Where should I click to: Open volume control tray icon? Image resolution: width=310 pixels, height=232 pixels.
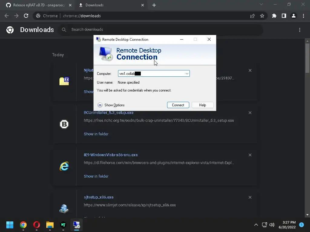(x=272, y=225)
